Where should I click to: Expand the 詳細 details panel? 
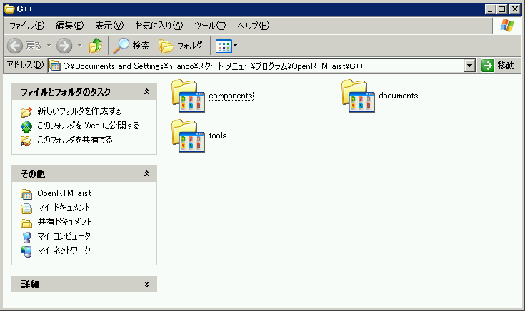point(146,284)
